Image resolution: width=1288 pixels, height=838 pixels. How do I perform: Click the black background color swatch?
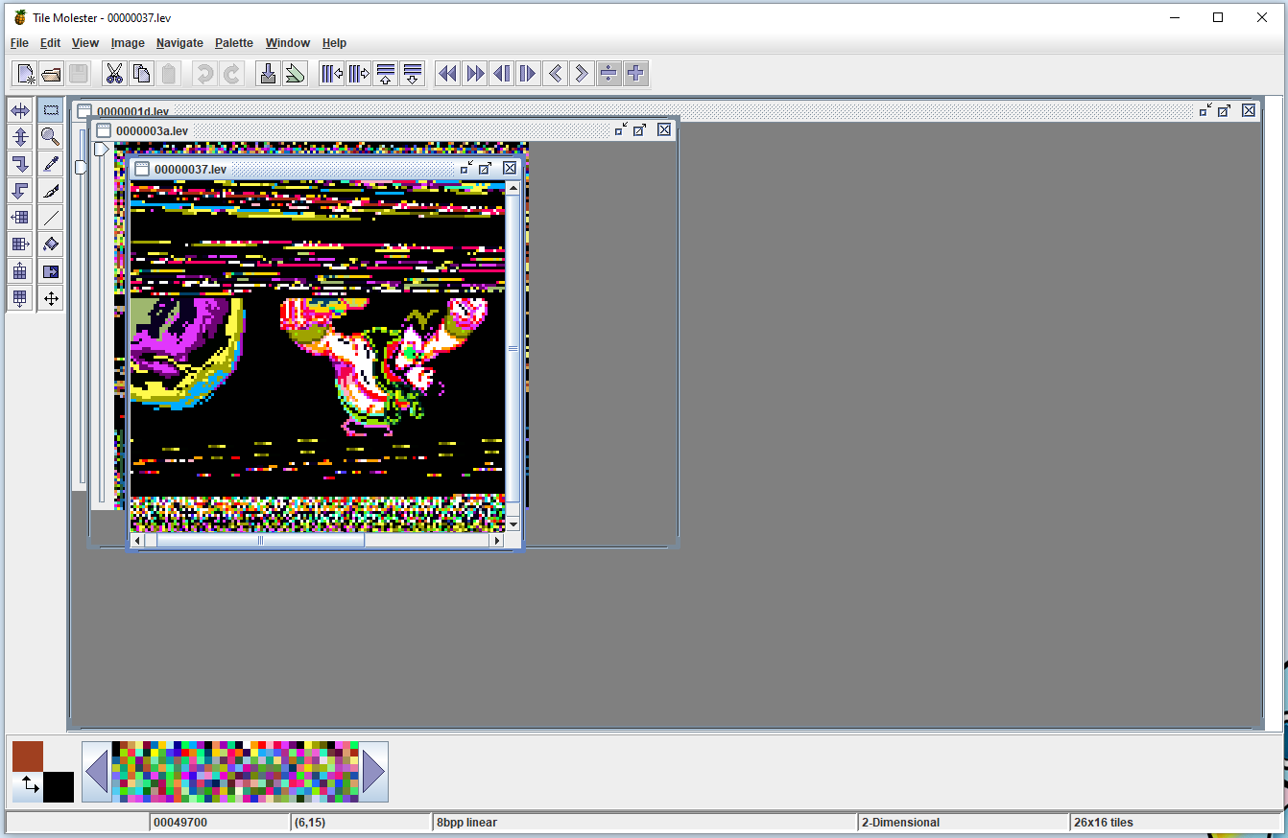click(x=59, y=786)
